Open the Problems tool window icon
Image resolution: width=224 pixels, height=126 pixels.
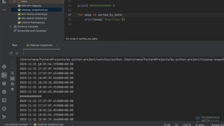[x=4, y=109]
